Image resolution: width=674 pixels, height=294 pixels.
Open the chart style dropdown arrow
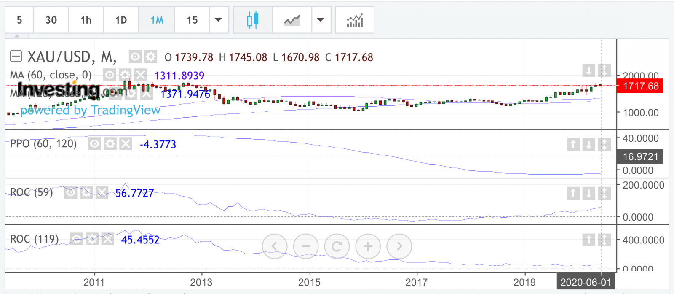click(x=321, y=20)
